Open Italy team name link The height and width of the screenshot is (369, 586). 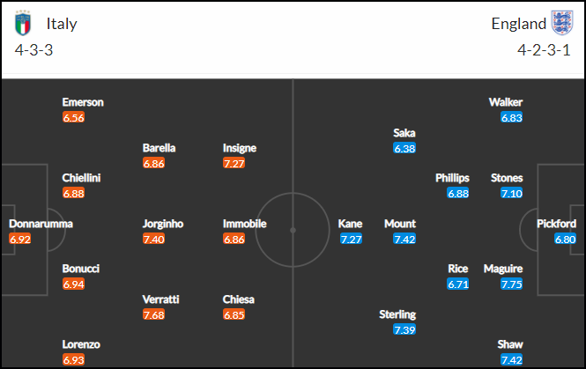62,24
